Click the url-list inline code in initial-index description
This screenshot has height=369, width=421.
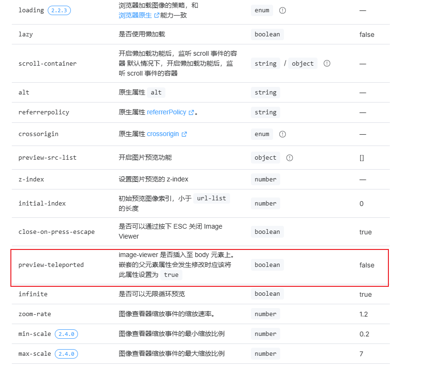point(211,198)
